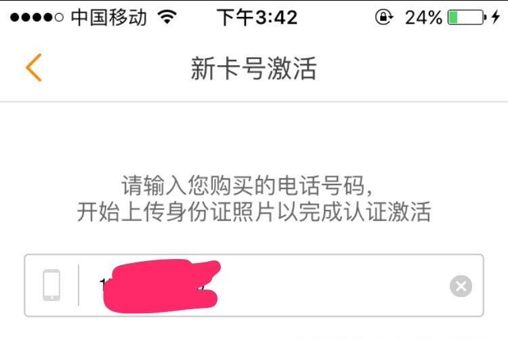
Task: Tap the orange back arrow
Action: (x=34, y=68)
